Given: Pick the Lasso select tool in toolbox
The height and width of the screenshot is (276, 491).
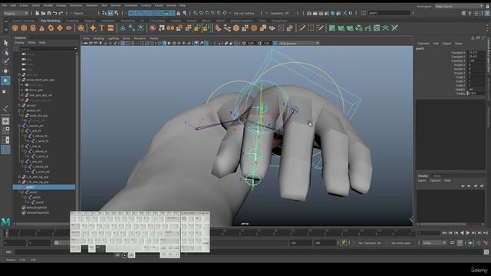Looking at the screenshot, I should pyautogui.click(x=5, y=52).
